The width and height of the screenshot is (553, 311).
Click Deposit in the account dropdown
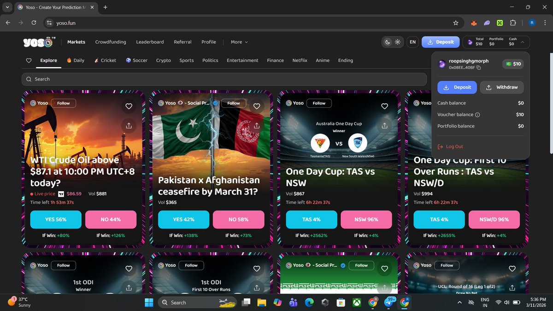click(458, 87)
